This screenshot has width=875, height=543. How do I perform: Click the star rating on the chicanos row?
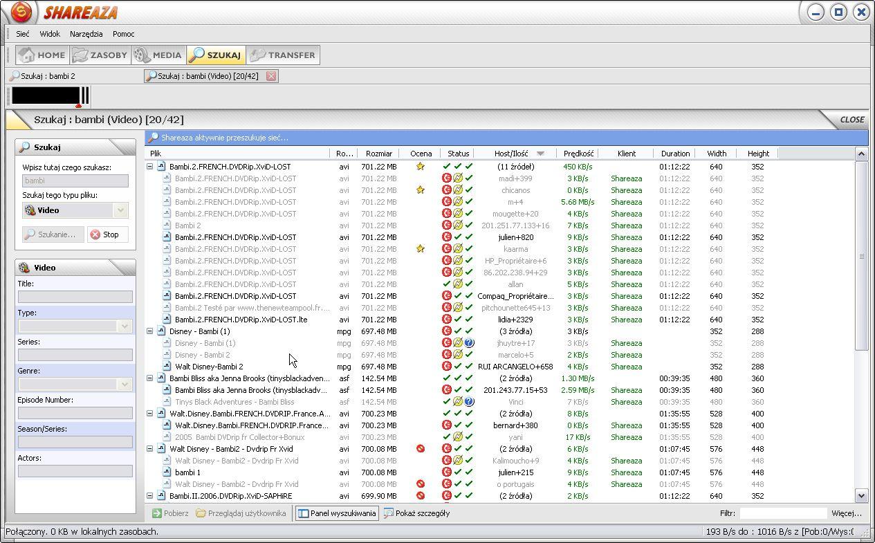pyautogui.click(x=420, y=190)
